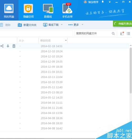Viewport: 132px width, 139px height.
Task: Open the 手机忘带 tab
Action: pyautogui.click(x=67, y=10)
